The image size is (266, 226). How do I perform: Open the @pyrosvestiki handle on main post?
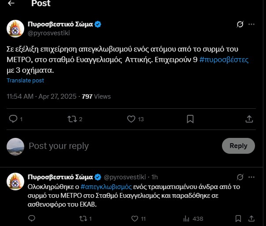pos(49,33)
